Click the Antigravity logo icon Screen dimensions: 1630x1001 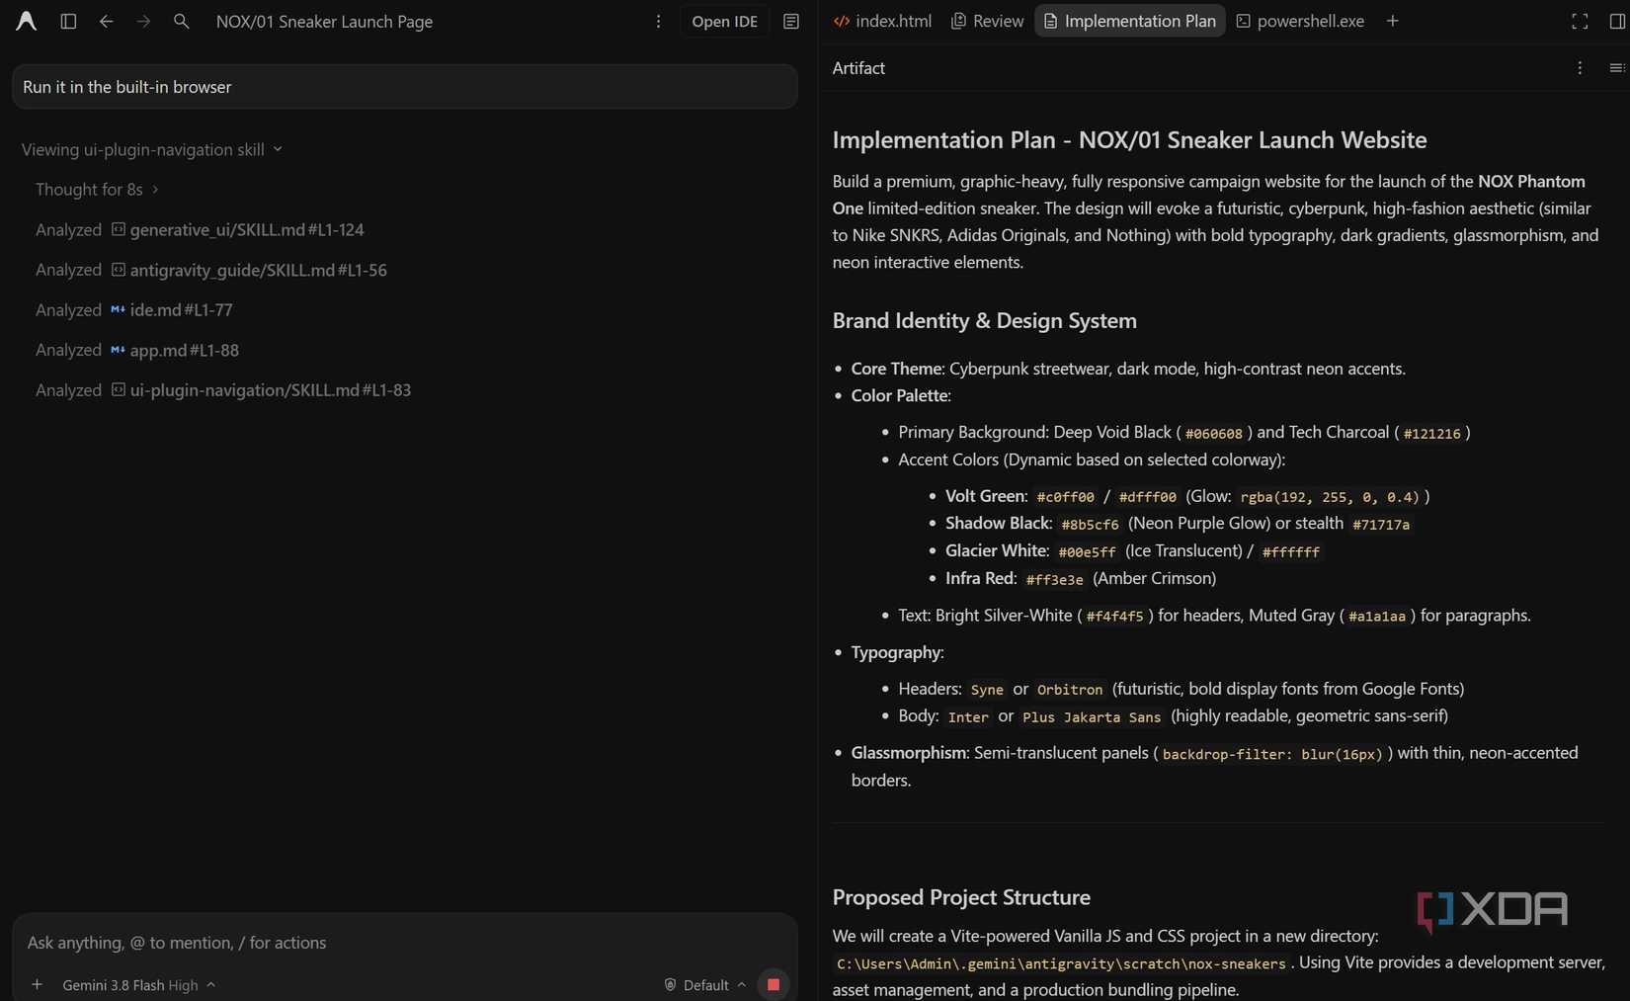27,21
